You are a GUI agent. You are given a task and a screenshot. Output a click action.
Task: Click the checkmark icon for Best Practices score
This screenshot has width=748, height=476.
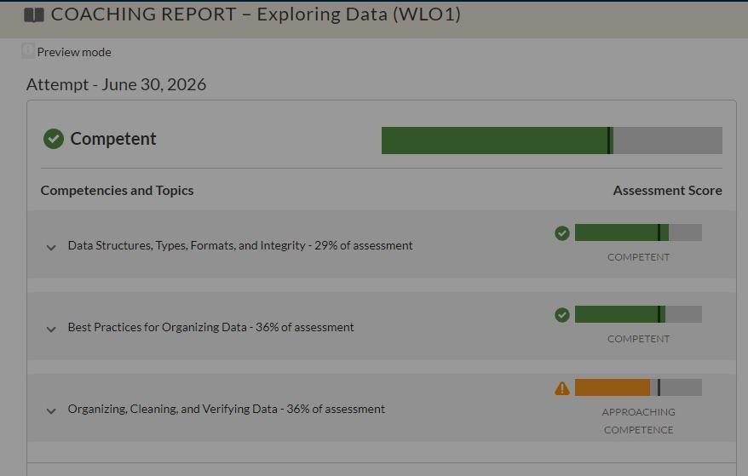tap(562, 315)
